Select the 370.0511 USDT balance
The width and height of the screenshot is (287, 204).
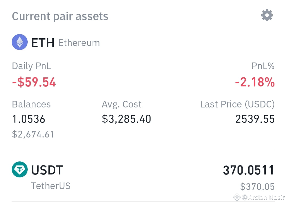(249, 170)
